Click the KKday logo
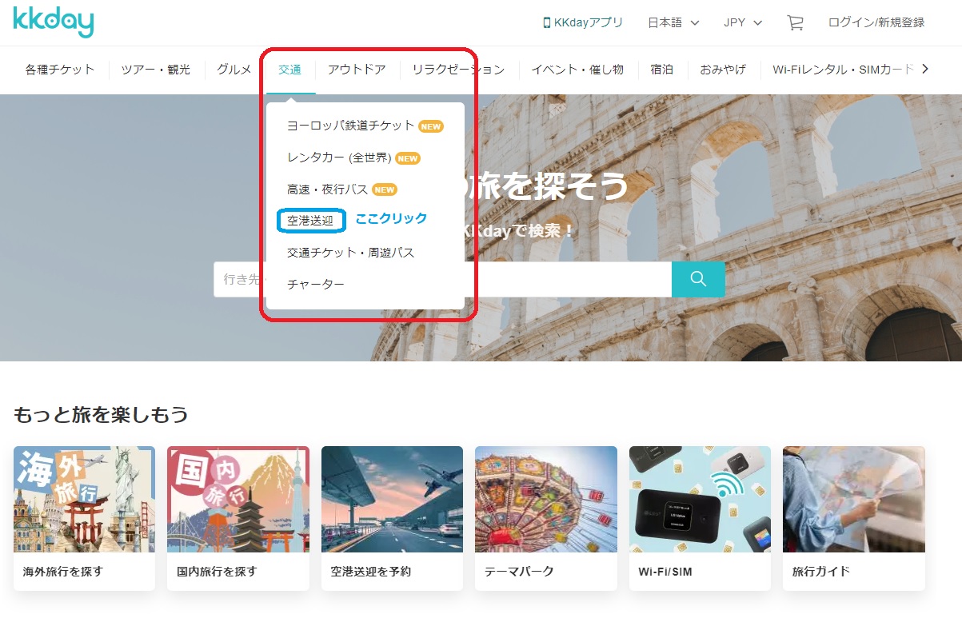Viewport: 962px width, 626px height. tap(53, 22)
